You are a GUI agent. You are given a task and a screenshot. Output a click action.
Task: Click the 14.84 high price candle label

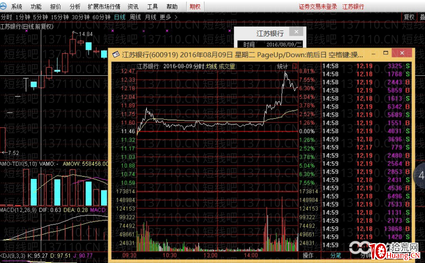tap(86, 34)
